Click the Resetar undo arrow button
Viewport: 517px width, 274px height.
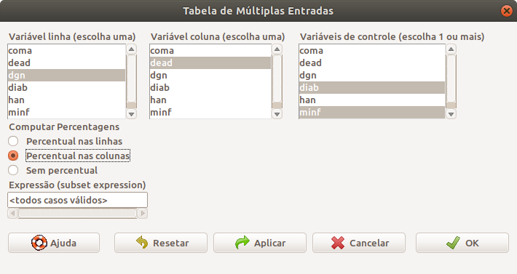[161, 243]
